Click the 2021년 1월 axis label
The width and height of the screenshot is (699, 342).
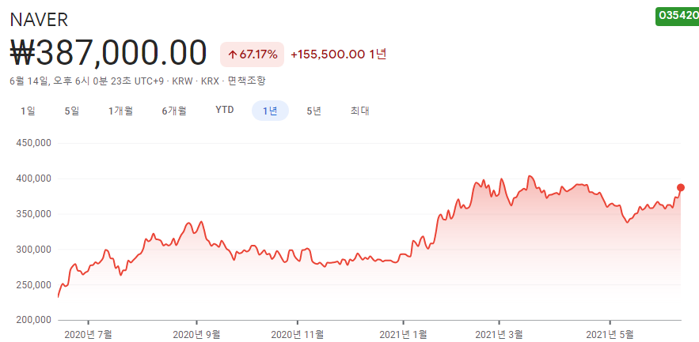403,333
